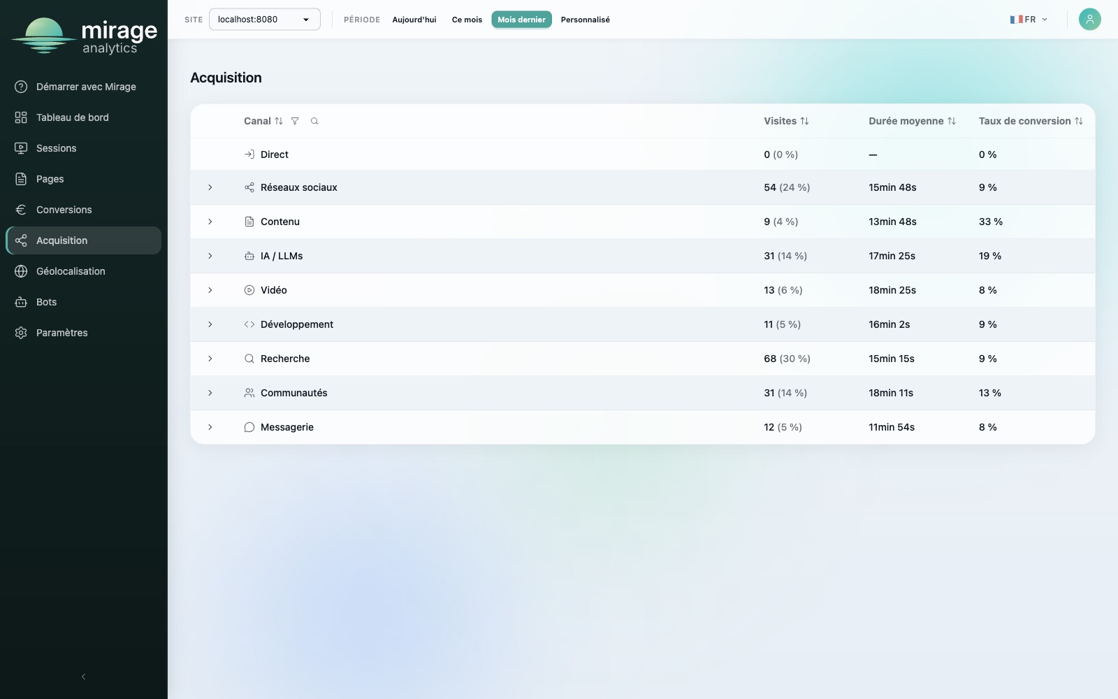Collapse the sidebar with the bottom arrow
The height and width of the screenshot is (699, 1118).
point(84,677)
